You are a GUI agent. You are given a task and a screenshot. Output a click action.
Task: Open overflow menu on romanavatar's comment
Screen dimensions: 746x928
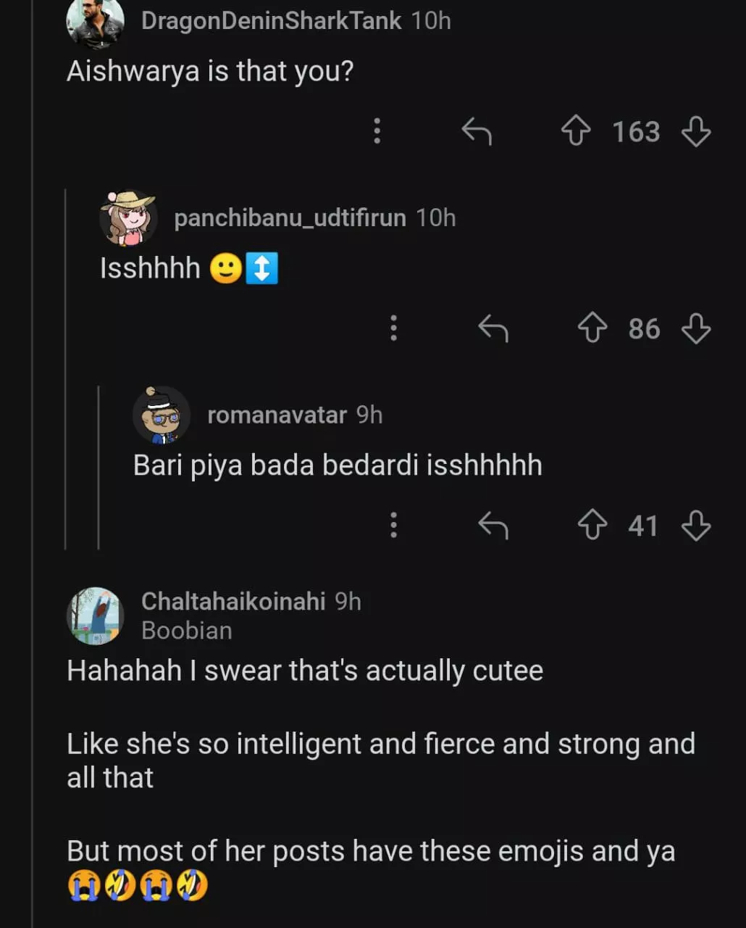(x=393, y=526)
